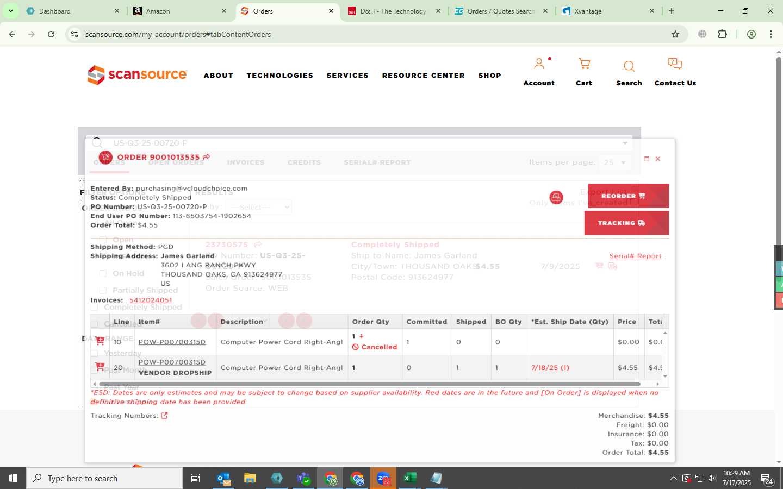Expand the order search box dropdown arrow
The image size is (783, 489).
[x=625, y=143]
